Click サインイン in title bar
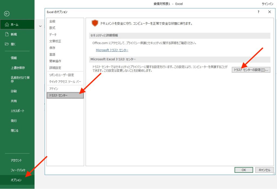This screenshot has width=277, height=189. (x=268, y=4)
